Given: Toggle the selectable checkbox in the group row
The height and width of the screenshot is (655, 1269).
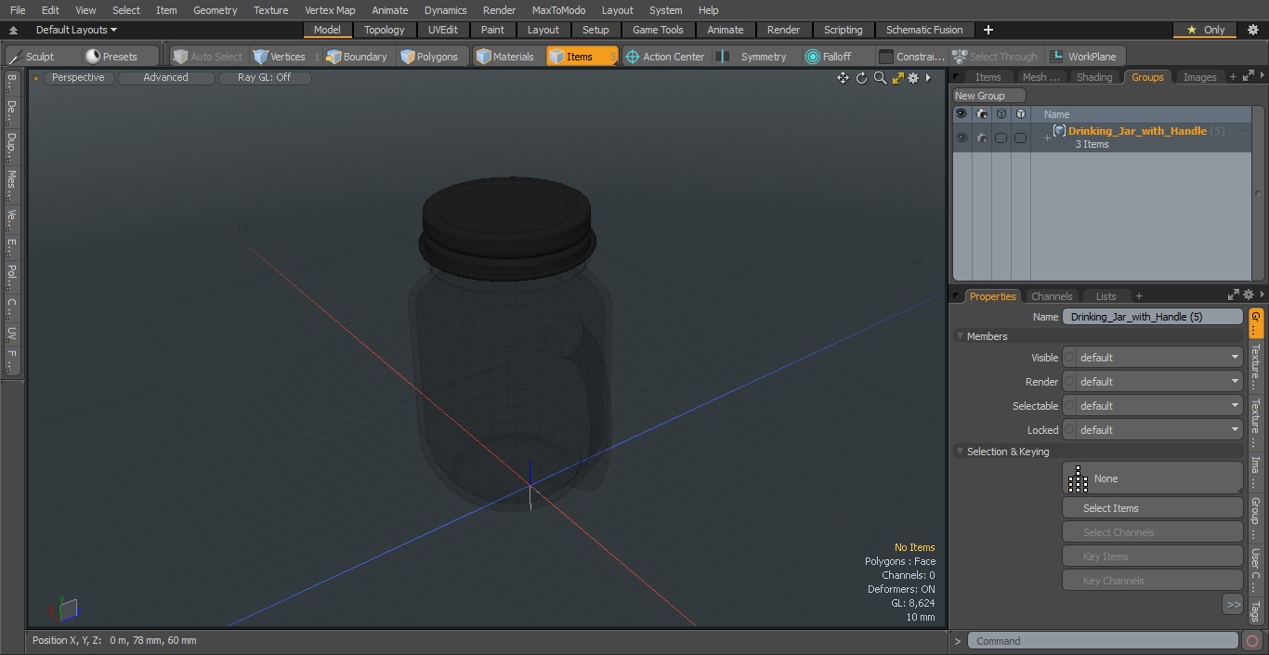Looking at the screenshot, I should (x=1001, y=138).
